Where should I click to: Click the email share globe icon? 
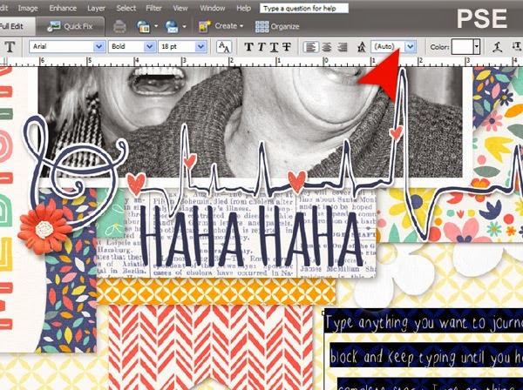tap(171, 26)
